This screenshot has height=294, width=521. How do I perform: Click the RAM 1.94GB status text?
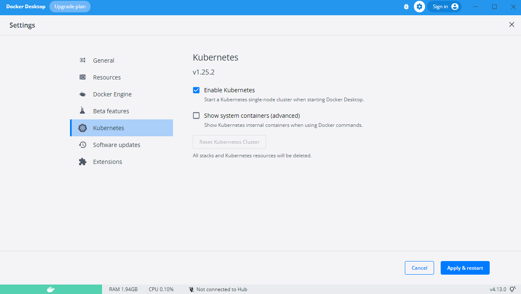(123, 289)
